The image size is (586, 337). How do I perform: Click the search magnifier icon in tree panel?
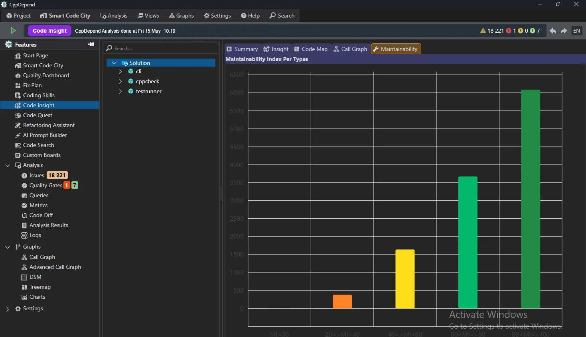point(109,48)
